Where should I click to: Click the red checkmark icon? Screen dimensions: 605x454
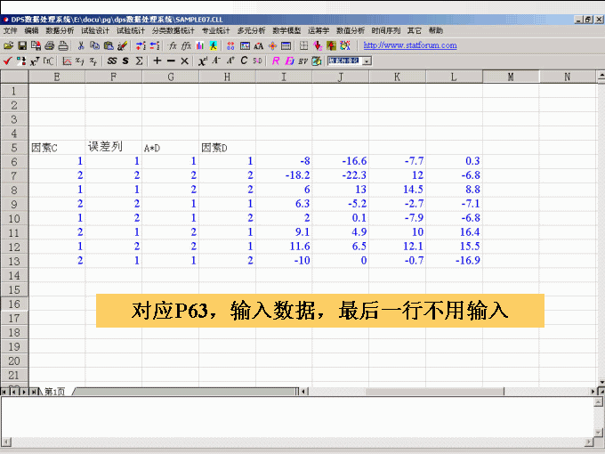(x=8, y=61)
